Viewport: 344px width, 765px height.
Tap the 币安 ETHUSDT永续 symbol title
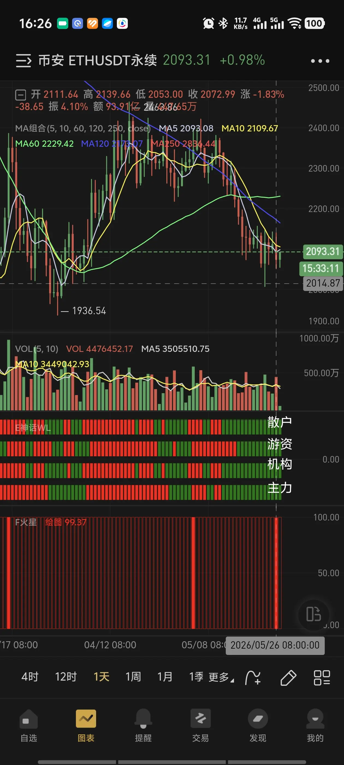[98, 60]
